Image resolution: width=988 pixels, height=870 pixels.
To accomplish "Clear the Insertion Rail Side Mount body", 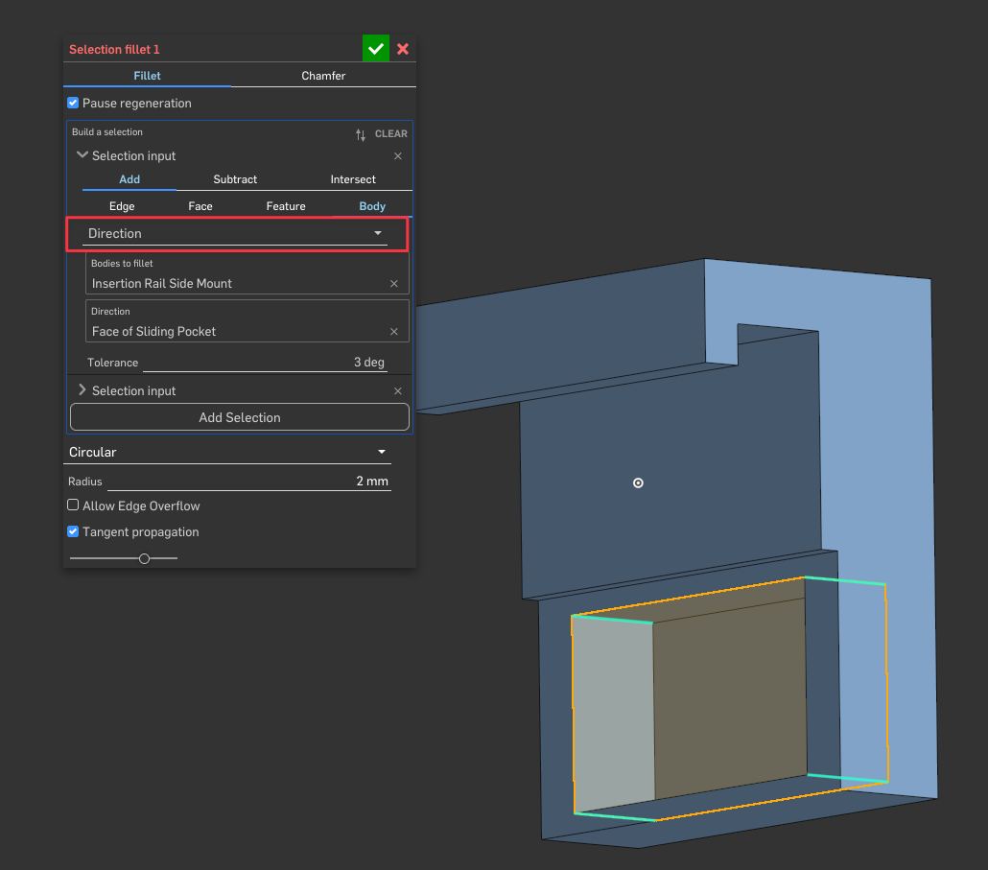I will [x=394, y=284].
